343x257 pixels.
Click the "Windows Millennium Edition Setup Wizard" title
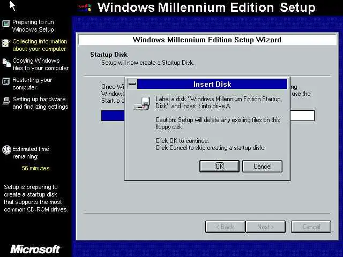point(207,40)
